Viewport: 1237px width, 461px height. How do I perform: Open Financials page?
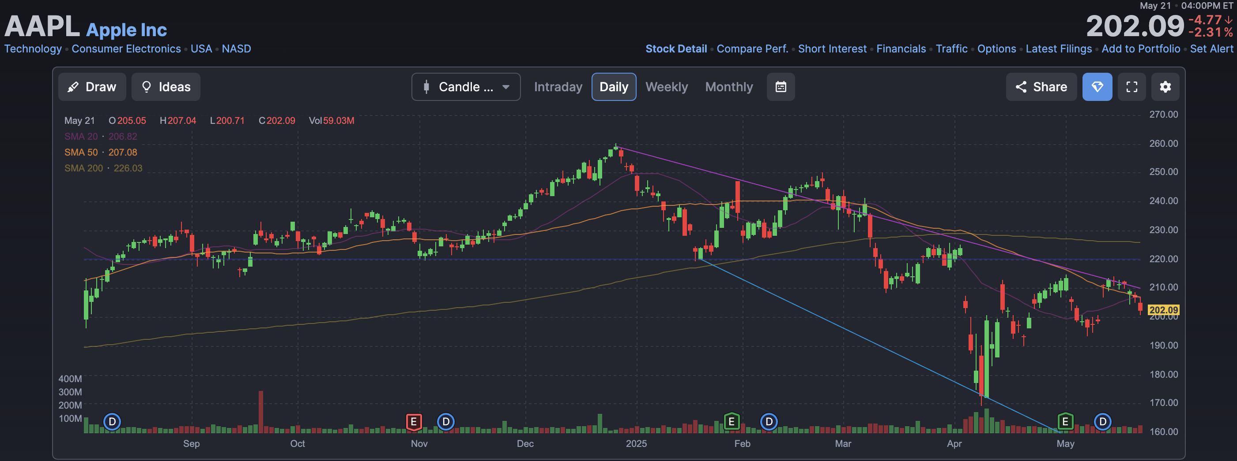[901, 49]
